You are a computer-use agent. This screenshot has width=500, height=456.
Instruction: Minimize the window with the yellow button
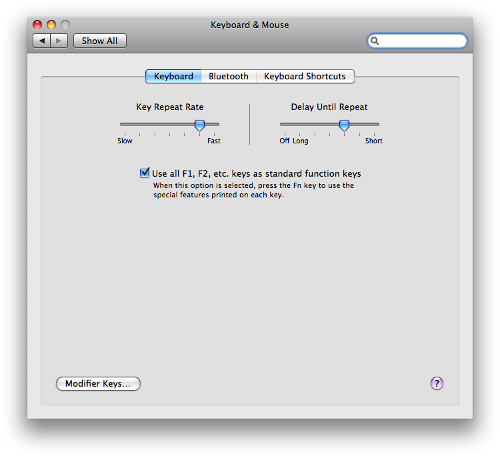pyautogui.click(x=51, y=25)
